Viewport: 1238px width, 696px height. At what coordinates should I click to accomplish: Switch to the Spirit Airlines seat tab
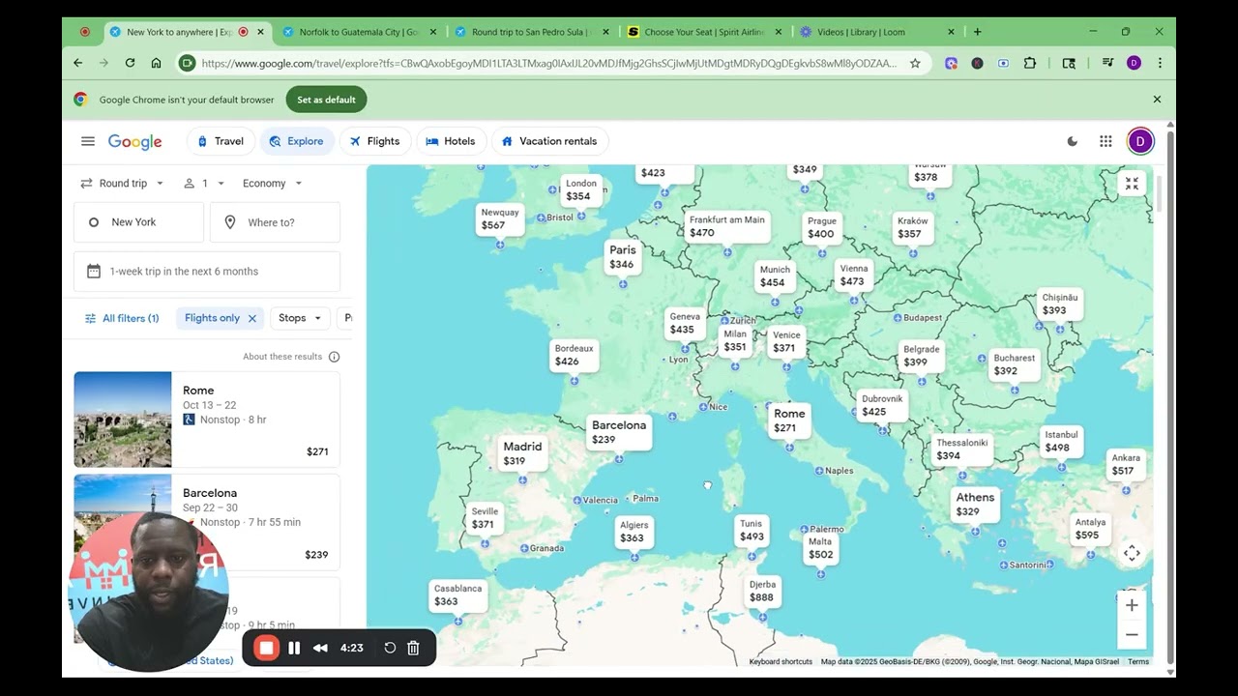point(703,32)
